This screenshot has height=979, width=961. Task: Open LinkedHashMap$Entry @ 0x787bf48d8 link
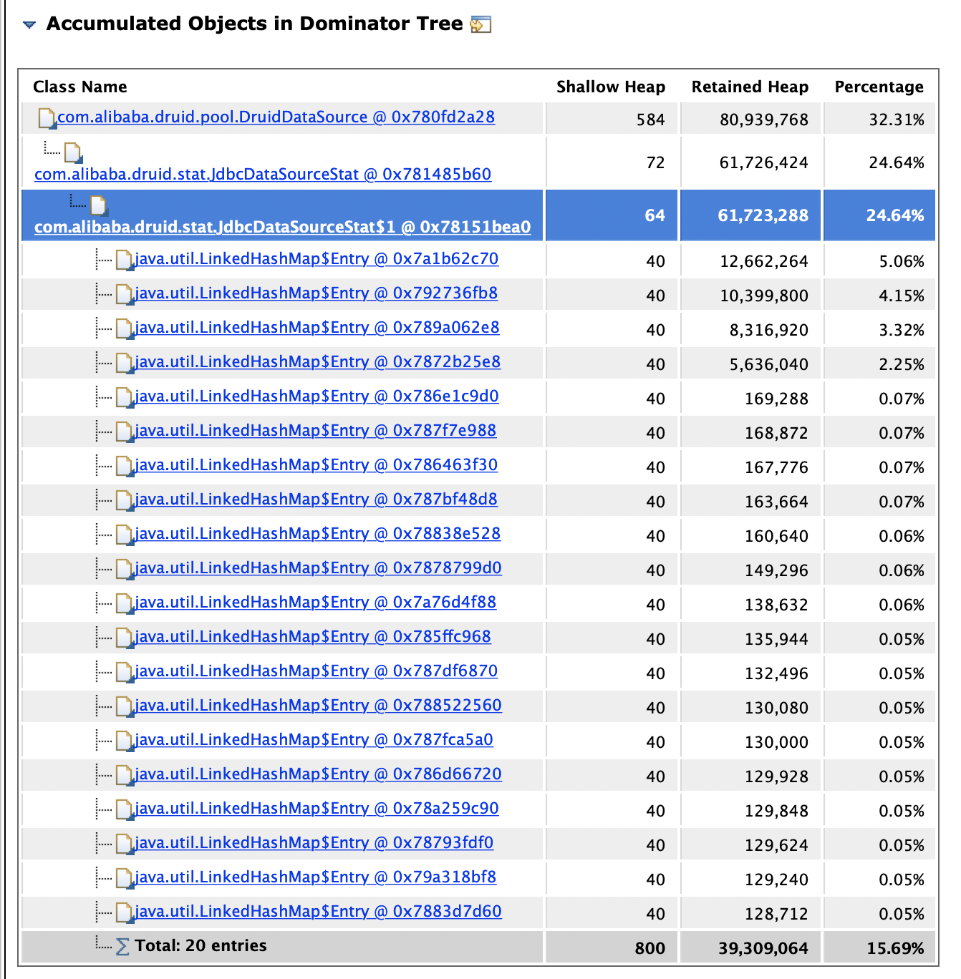coord(316,499)
